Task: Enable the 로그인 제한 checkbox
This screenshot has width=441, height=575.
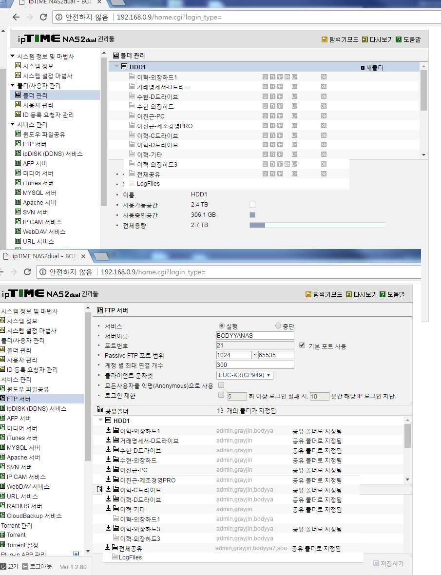Action: pyautogui.click(x=221, y=395)
